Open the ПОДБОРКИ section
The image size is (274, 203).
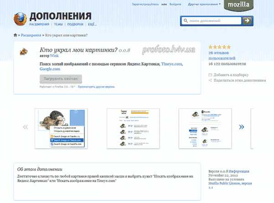75,24
